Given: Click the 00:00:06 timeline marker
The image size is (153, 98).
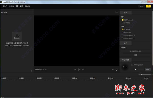Looking at the screenshot, I should pos(39,78).
